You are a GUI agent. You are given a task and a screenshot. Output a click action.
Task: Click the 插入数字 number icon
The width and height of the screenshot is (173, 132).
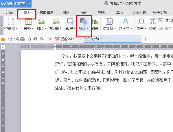pyautogui.click(x=161, y=20)
